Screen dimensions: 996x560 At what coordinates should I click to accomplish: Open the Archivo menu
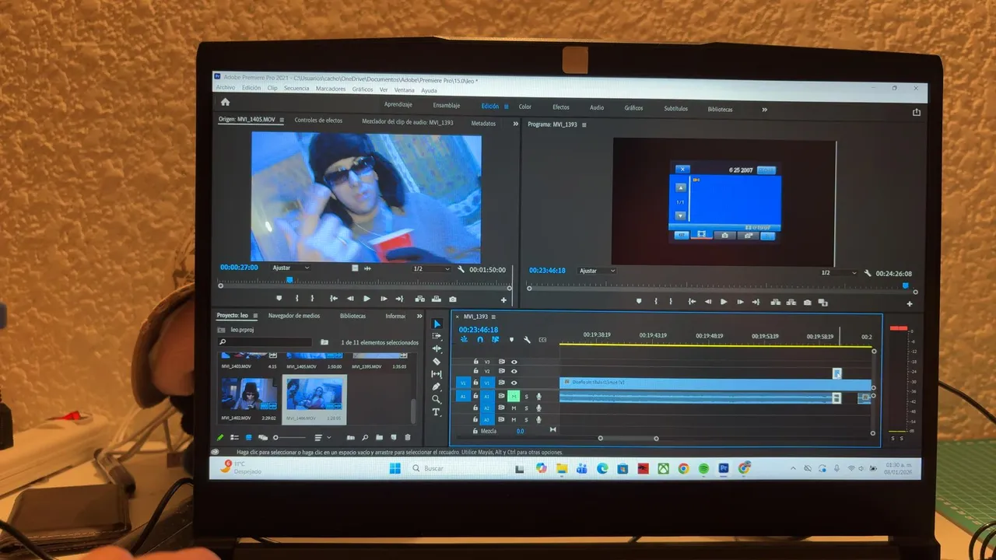[x=226, y=88]
